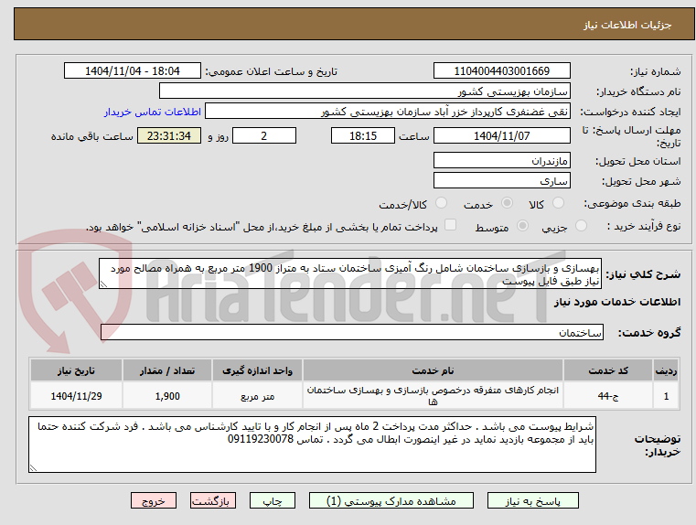Select the خدمت radio option
This screenshot has width=696, height=525.
(507, 203)
